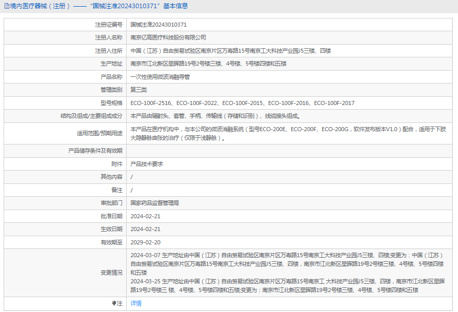This screenshot has height=312, width=458.
Task: Select management class value 第三类
Action: pyautogui.click(x=138, y=90)
